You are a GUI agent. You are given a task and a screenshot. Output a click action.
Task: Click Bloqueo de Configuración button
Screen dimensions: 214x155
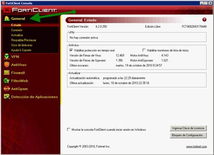(x=188, y=135)
